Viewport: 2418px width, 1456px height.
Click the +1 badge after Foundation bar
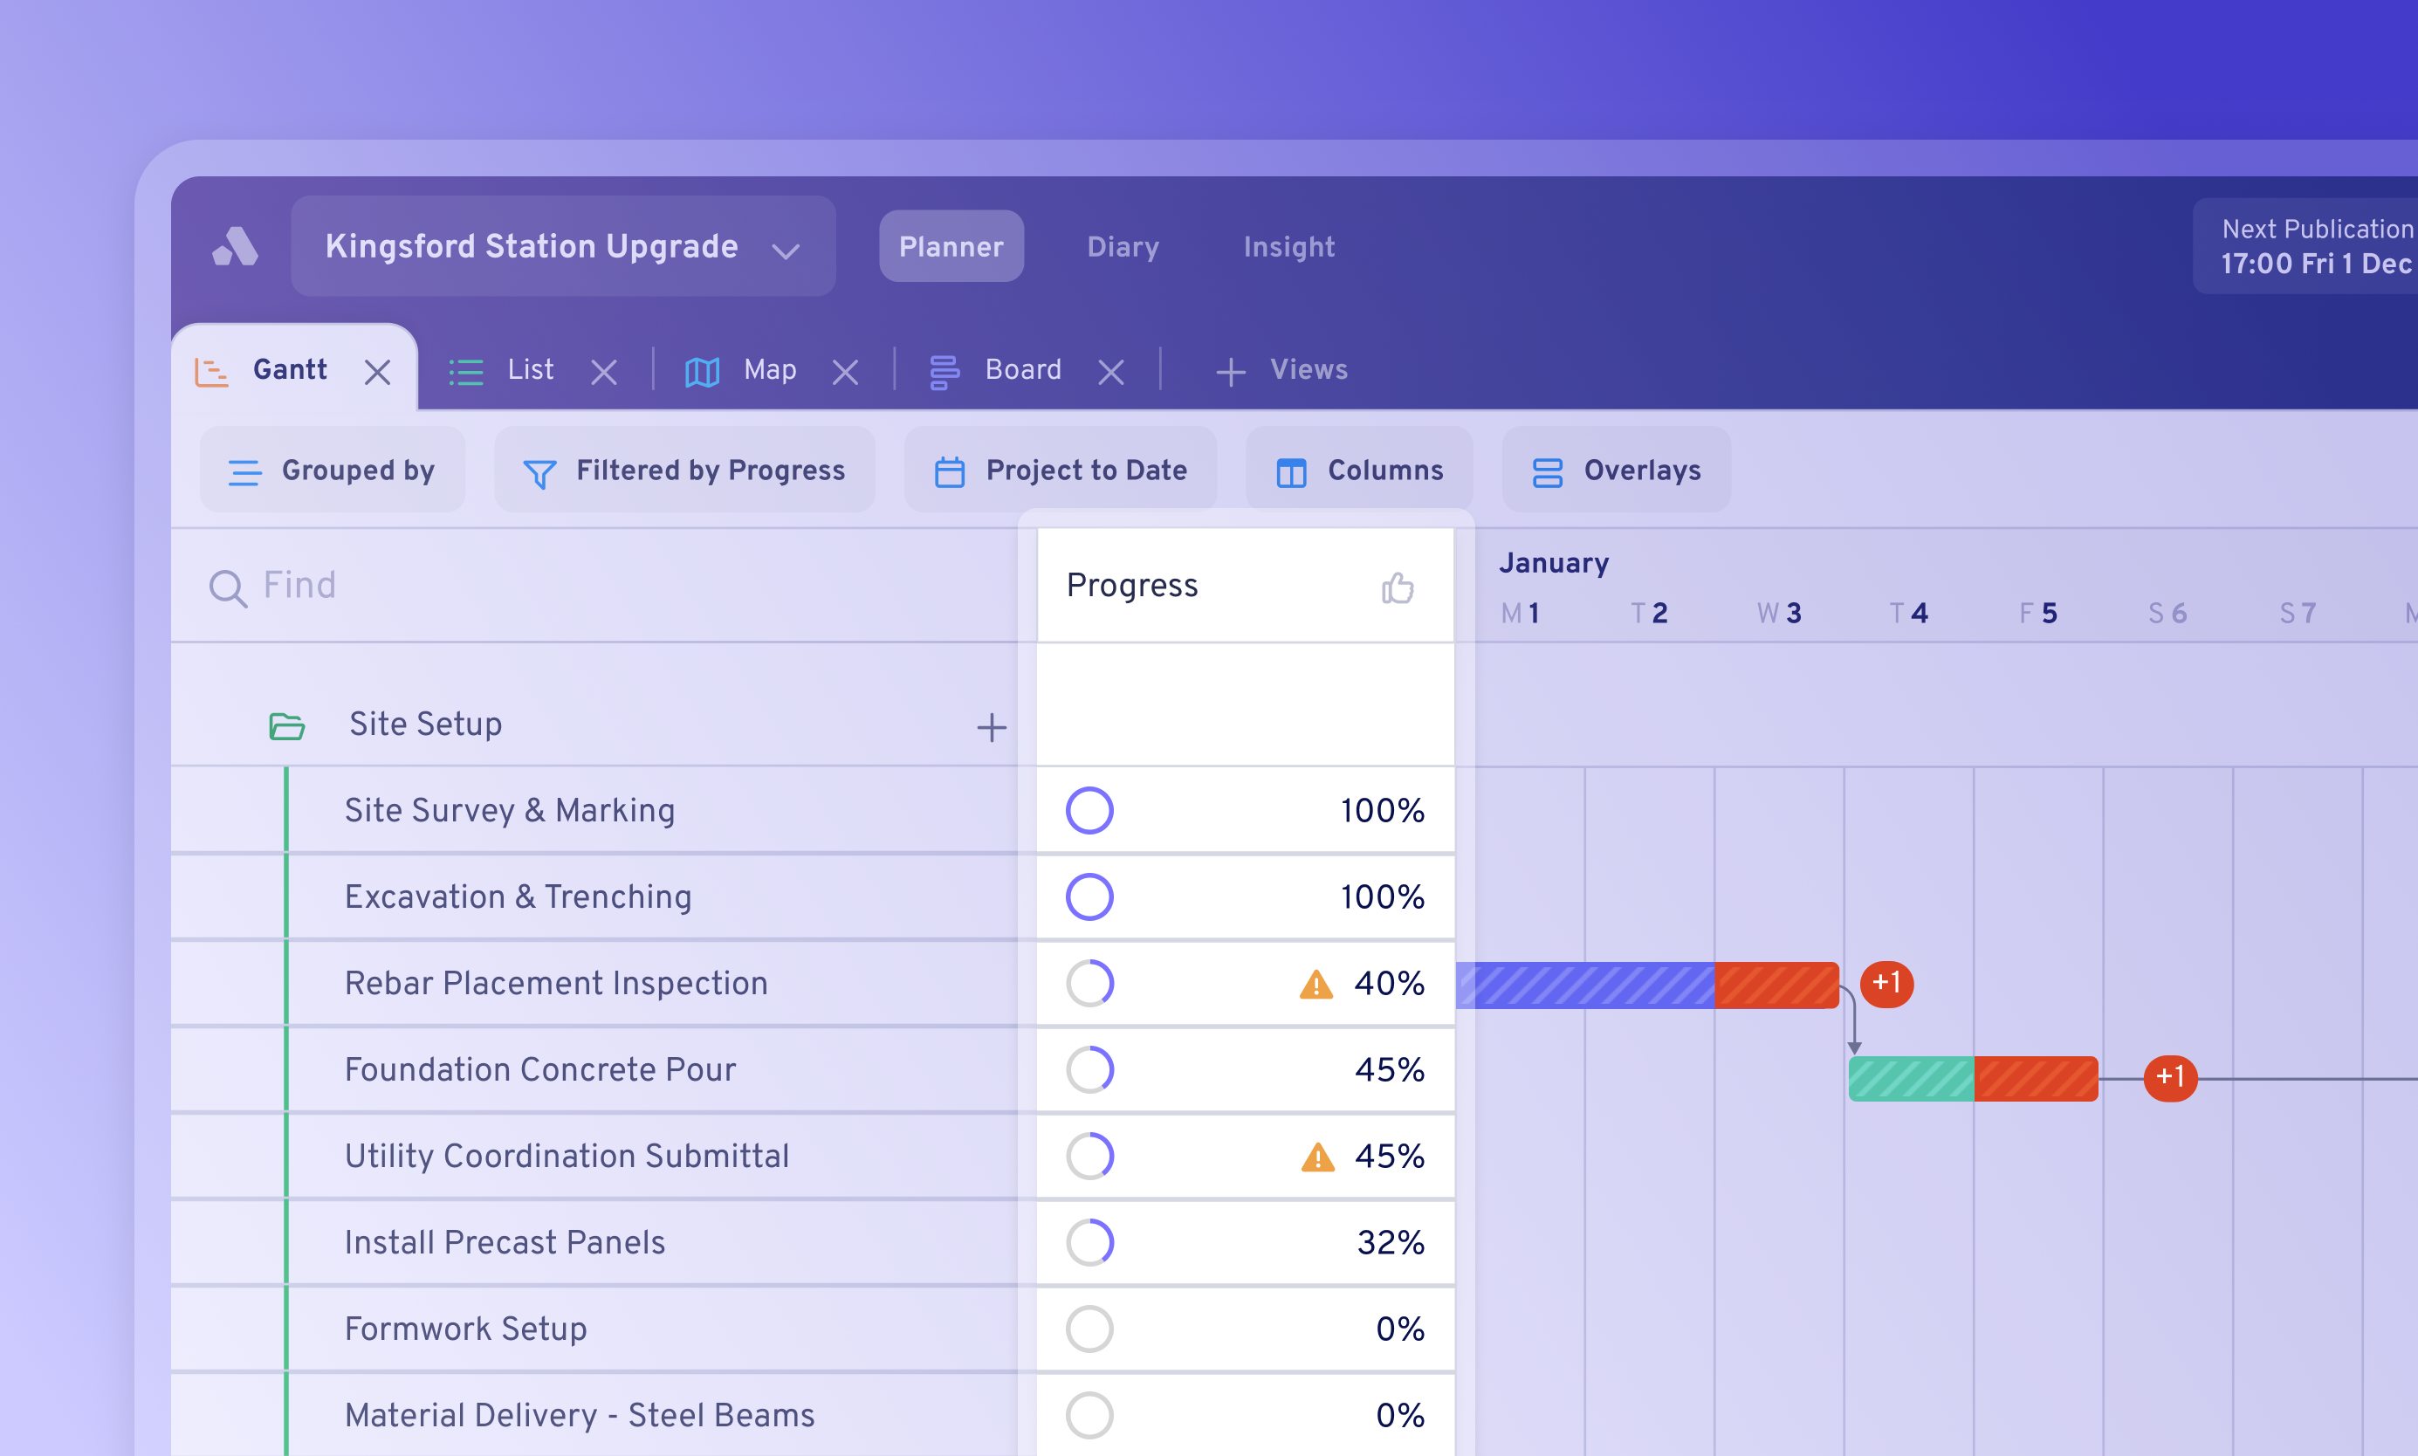(2171, 1079)
